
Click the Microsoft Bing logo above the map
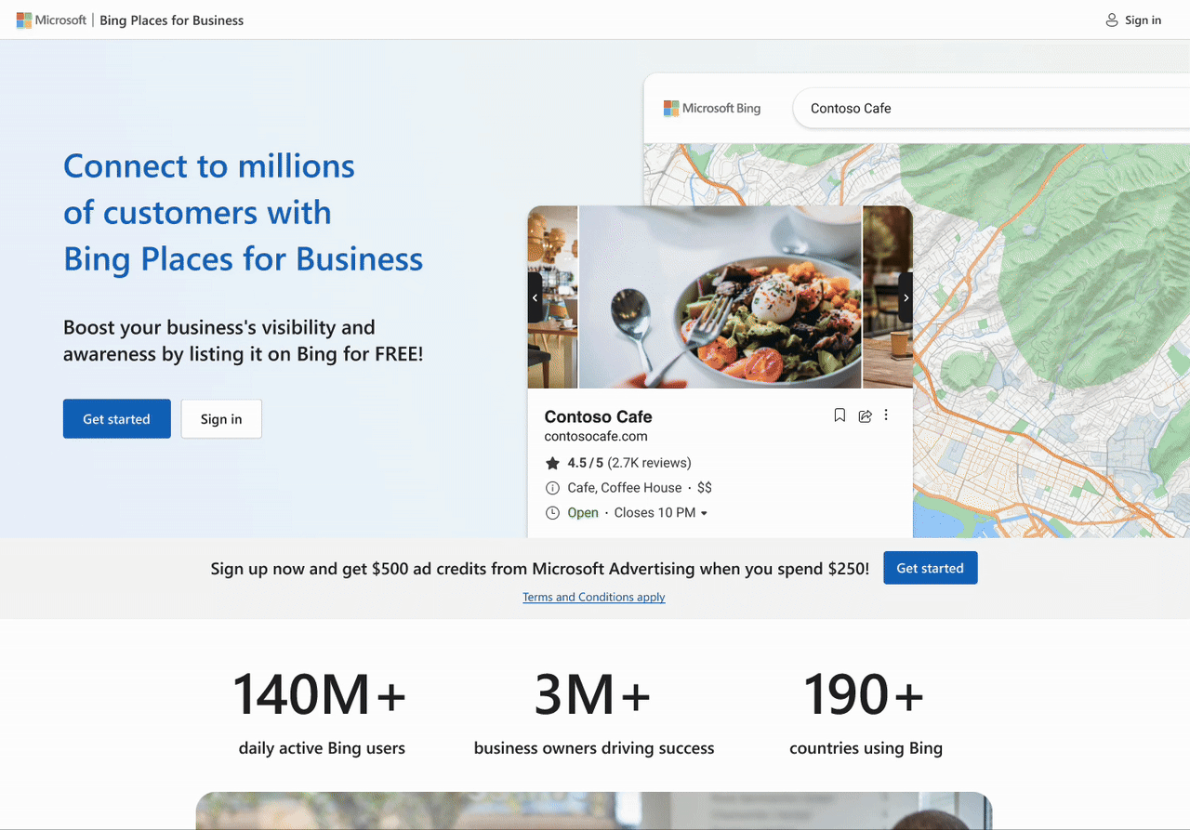(712, 108)
